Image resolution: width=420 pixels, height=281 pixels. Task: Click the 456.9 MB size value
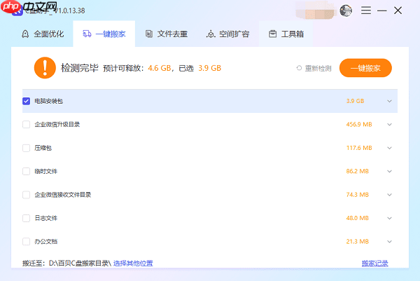click(359, 125)
